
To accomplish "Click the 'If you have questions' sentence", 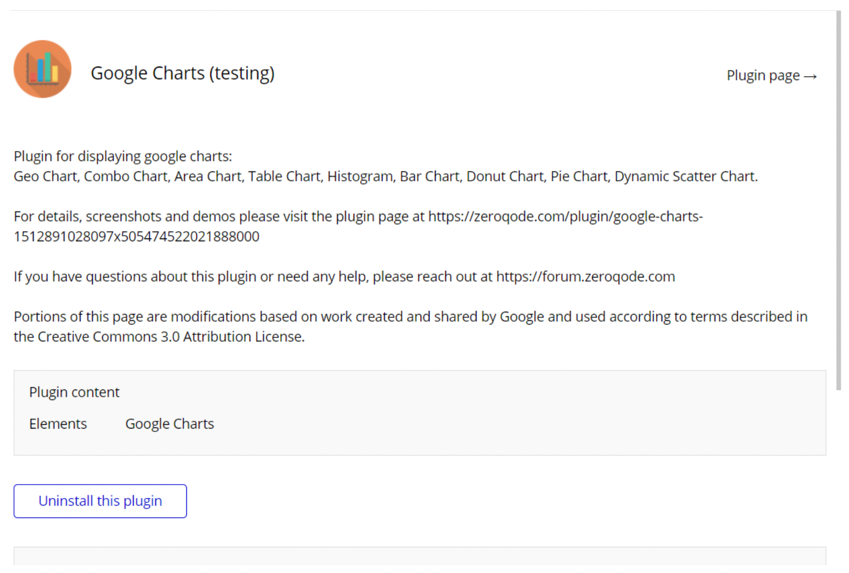I will (x=345, y=276).
